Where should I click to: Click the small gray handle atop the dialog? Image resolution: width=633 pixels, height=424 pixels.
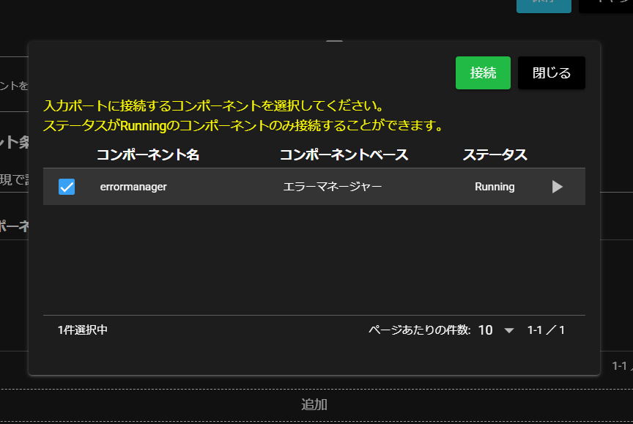coord(334,42)
